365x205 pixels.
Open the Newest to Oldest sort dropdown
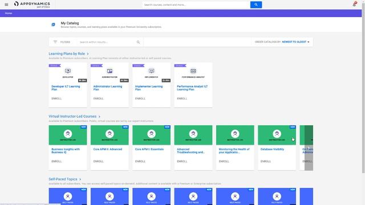(x=295, y=42)
